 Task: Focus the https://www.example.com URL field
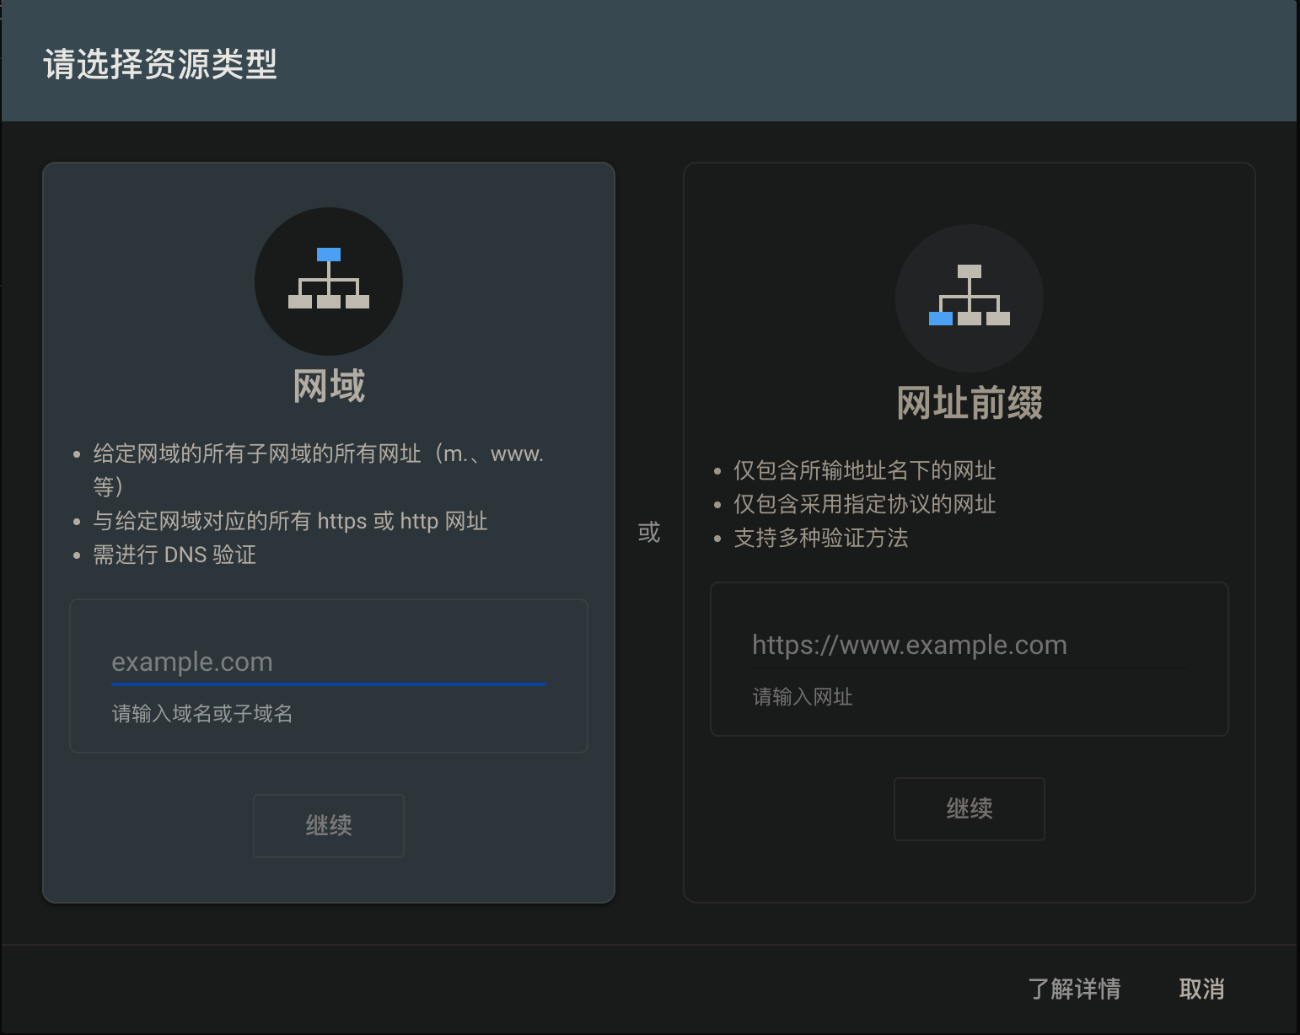(968, 645)
